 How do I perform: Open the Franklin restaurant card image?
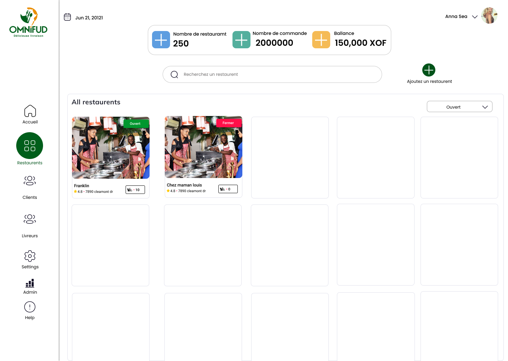click(x=111, y=148)
